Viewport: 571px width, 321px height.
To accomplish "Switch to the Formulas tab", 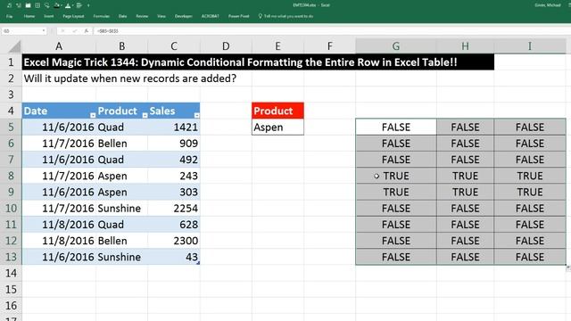I will click(x=101, y=16).
